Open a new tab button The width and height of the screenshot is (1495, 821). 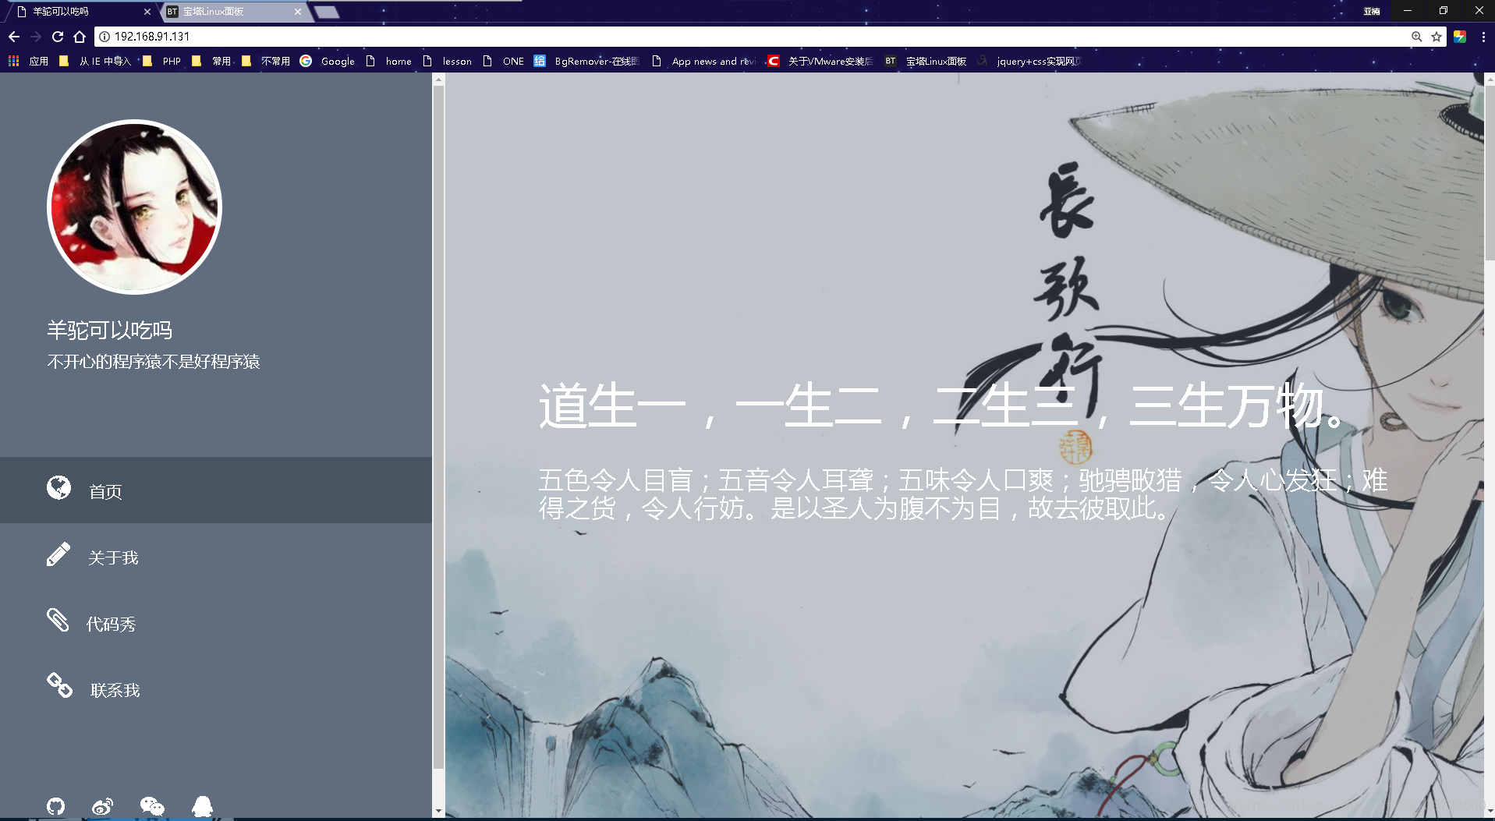(327, 12)
